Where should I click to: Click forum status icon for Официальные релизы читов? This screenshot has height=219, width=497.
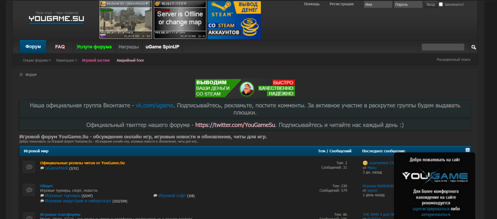(x=29, y=167)
